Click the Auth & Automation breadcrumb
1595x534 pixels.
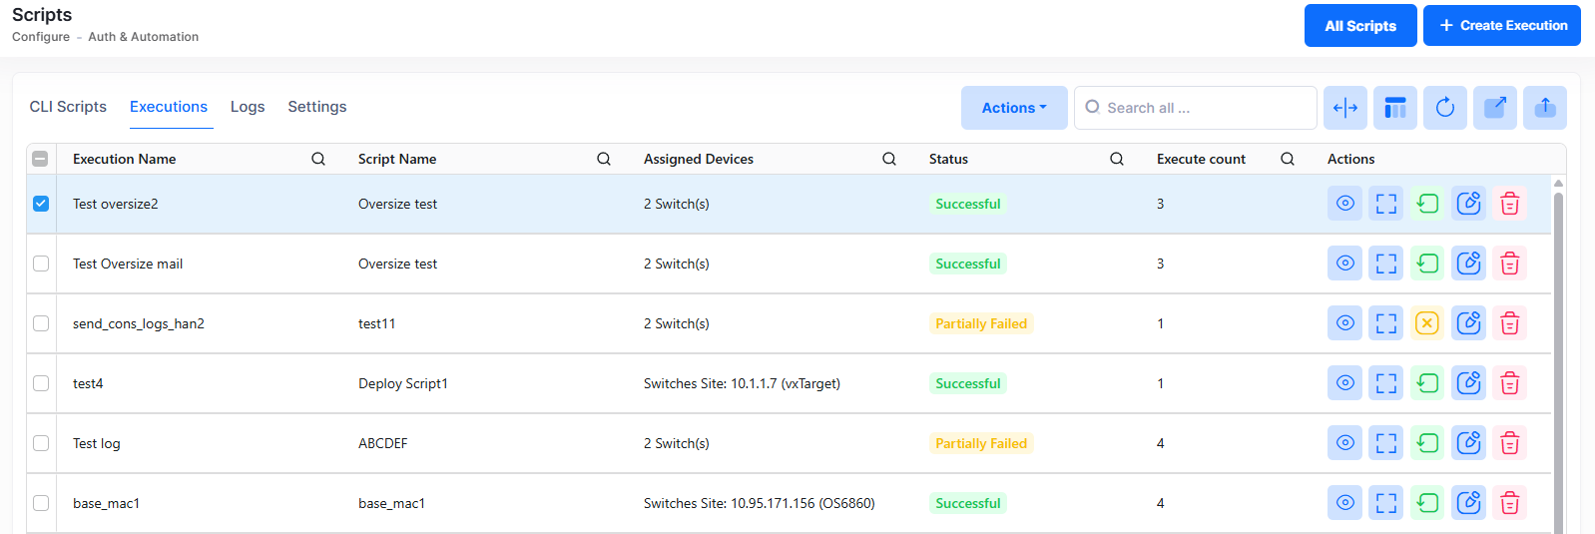click(x=144, y=37)
